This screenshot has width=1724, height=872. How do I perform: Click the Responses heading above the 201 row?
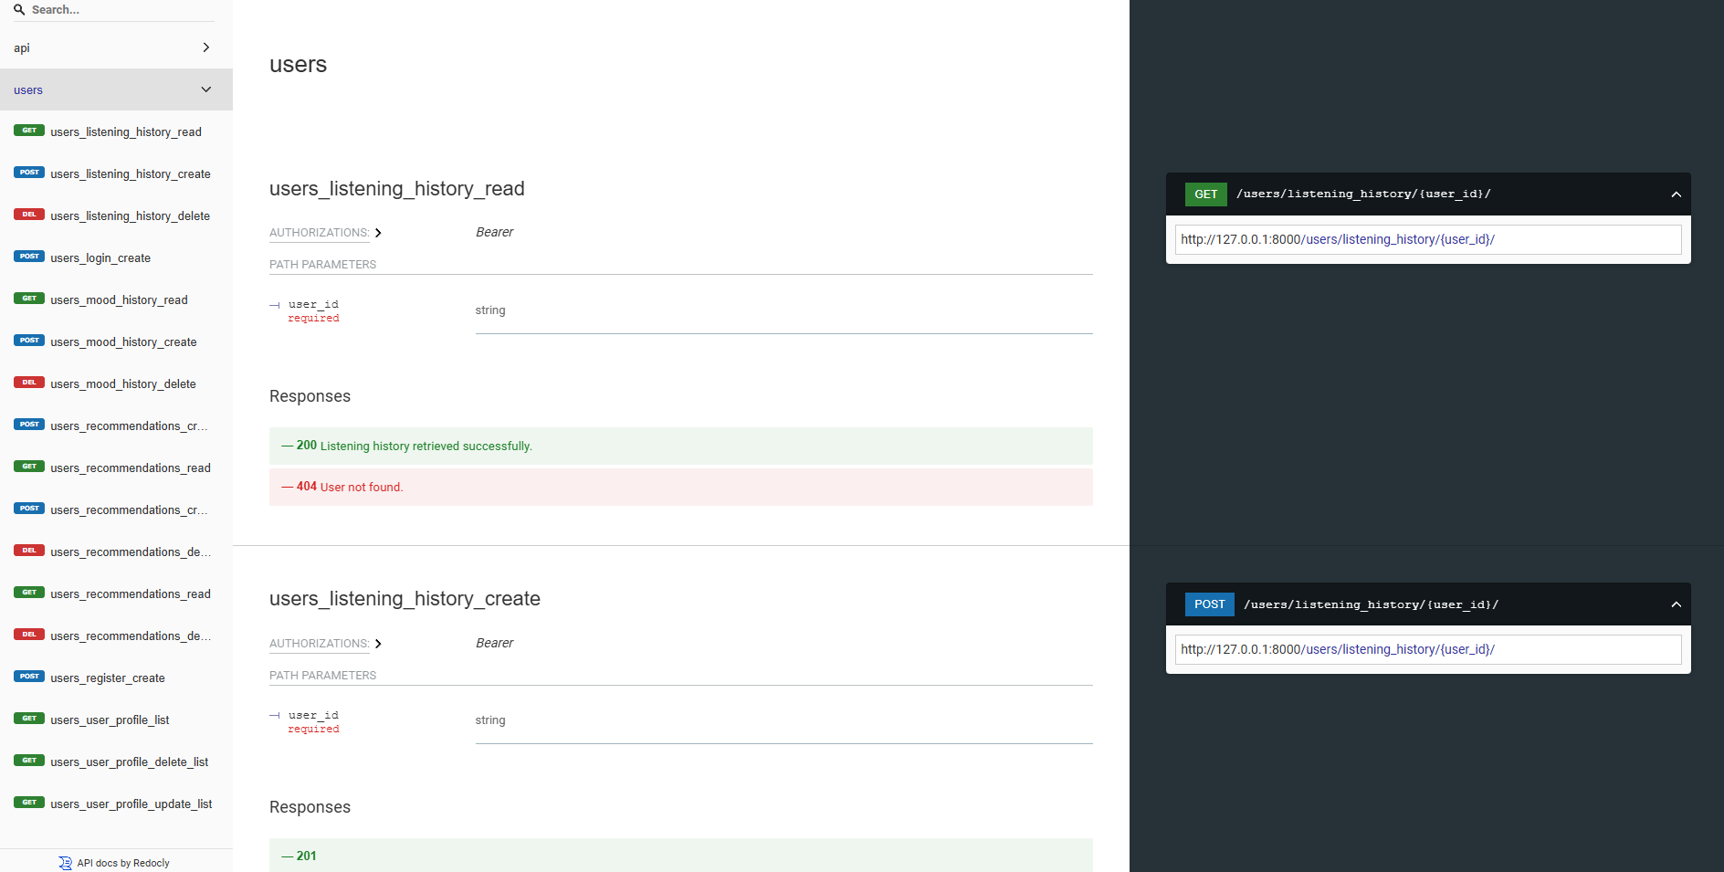tap(310, 807)
